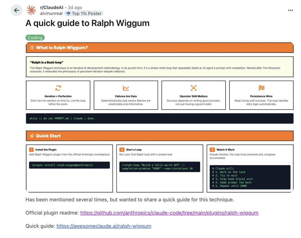This screenshot has width=301, height=238.
Task: Click the Persistence Wins flag icon
Action: 261,88
